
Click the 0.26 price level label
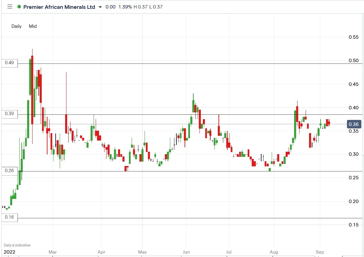pyautogui.click(x=9, y=170)
